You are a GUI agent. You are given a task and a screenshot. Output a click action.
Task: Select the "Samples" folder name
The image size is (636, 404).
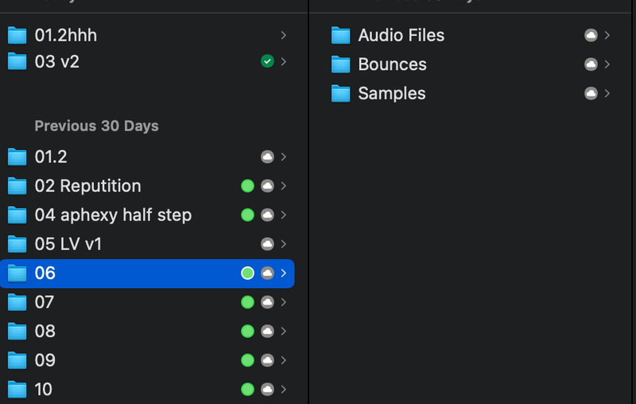pyautogui.click(x=392, y=94)
